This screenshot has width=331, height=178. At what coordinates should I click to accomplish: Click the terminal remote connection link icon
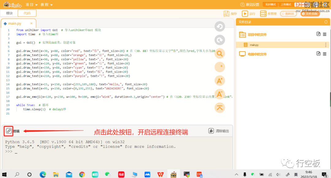[9, 131]
